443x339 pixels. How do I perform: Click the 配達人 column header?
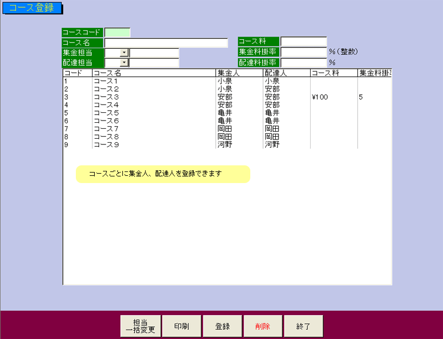pos(286,73)
